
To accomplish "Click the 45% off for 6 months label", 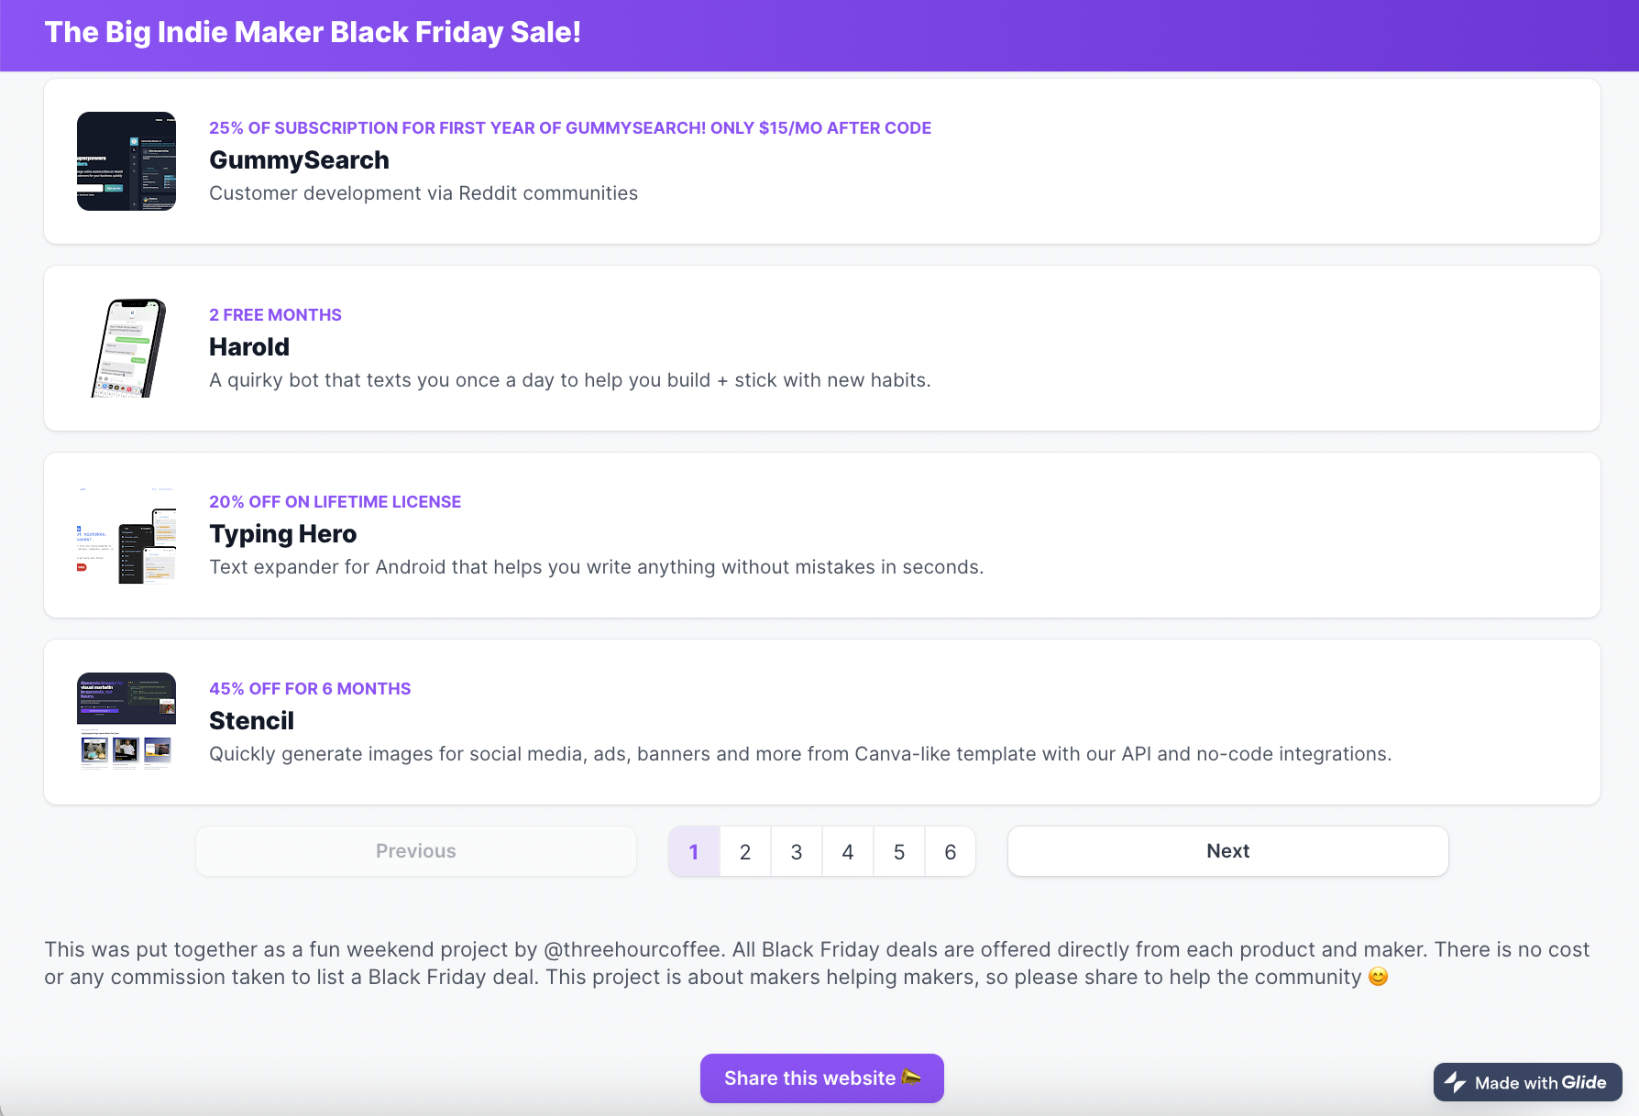I will (310, 688).
